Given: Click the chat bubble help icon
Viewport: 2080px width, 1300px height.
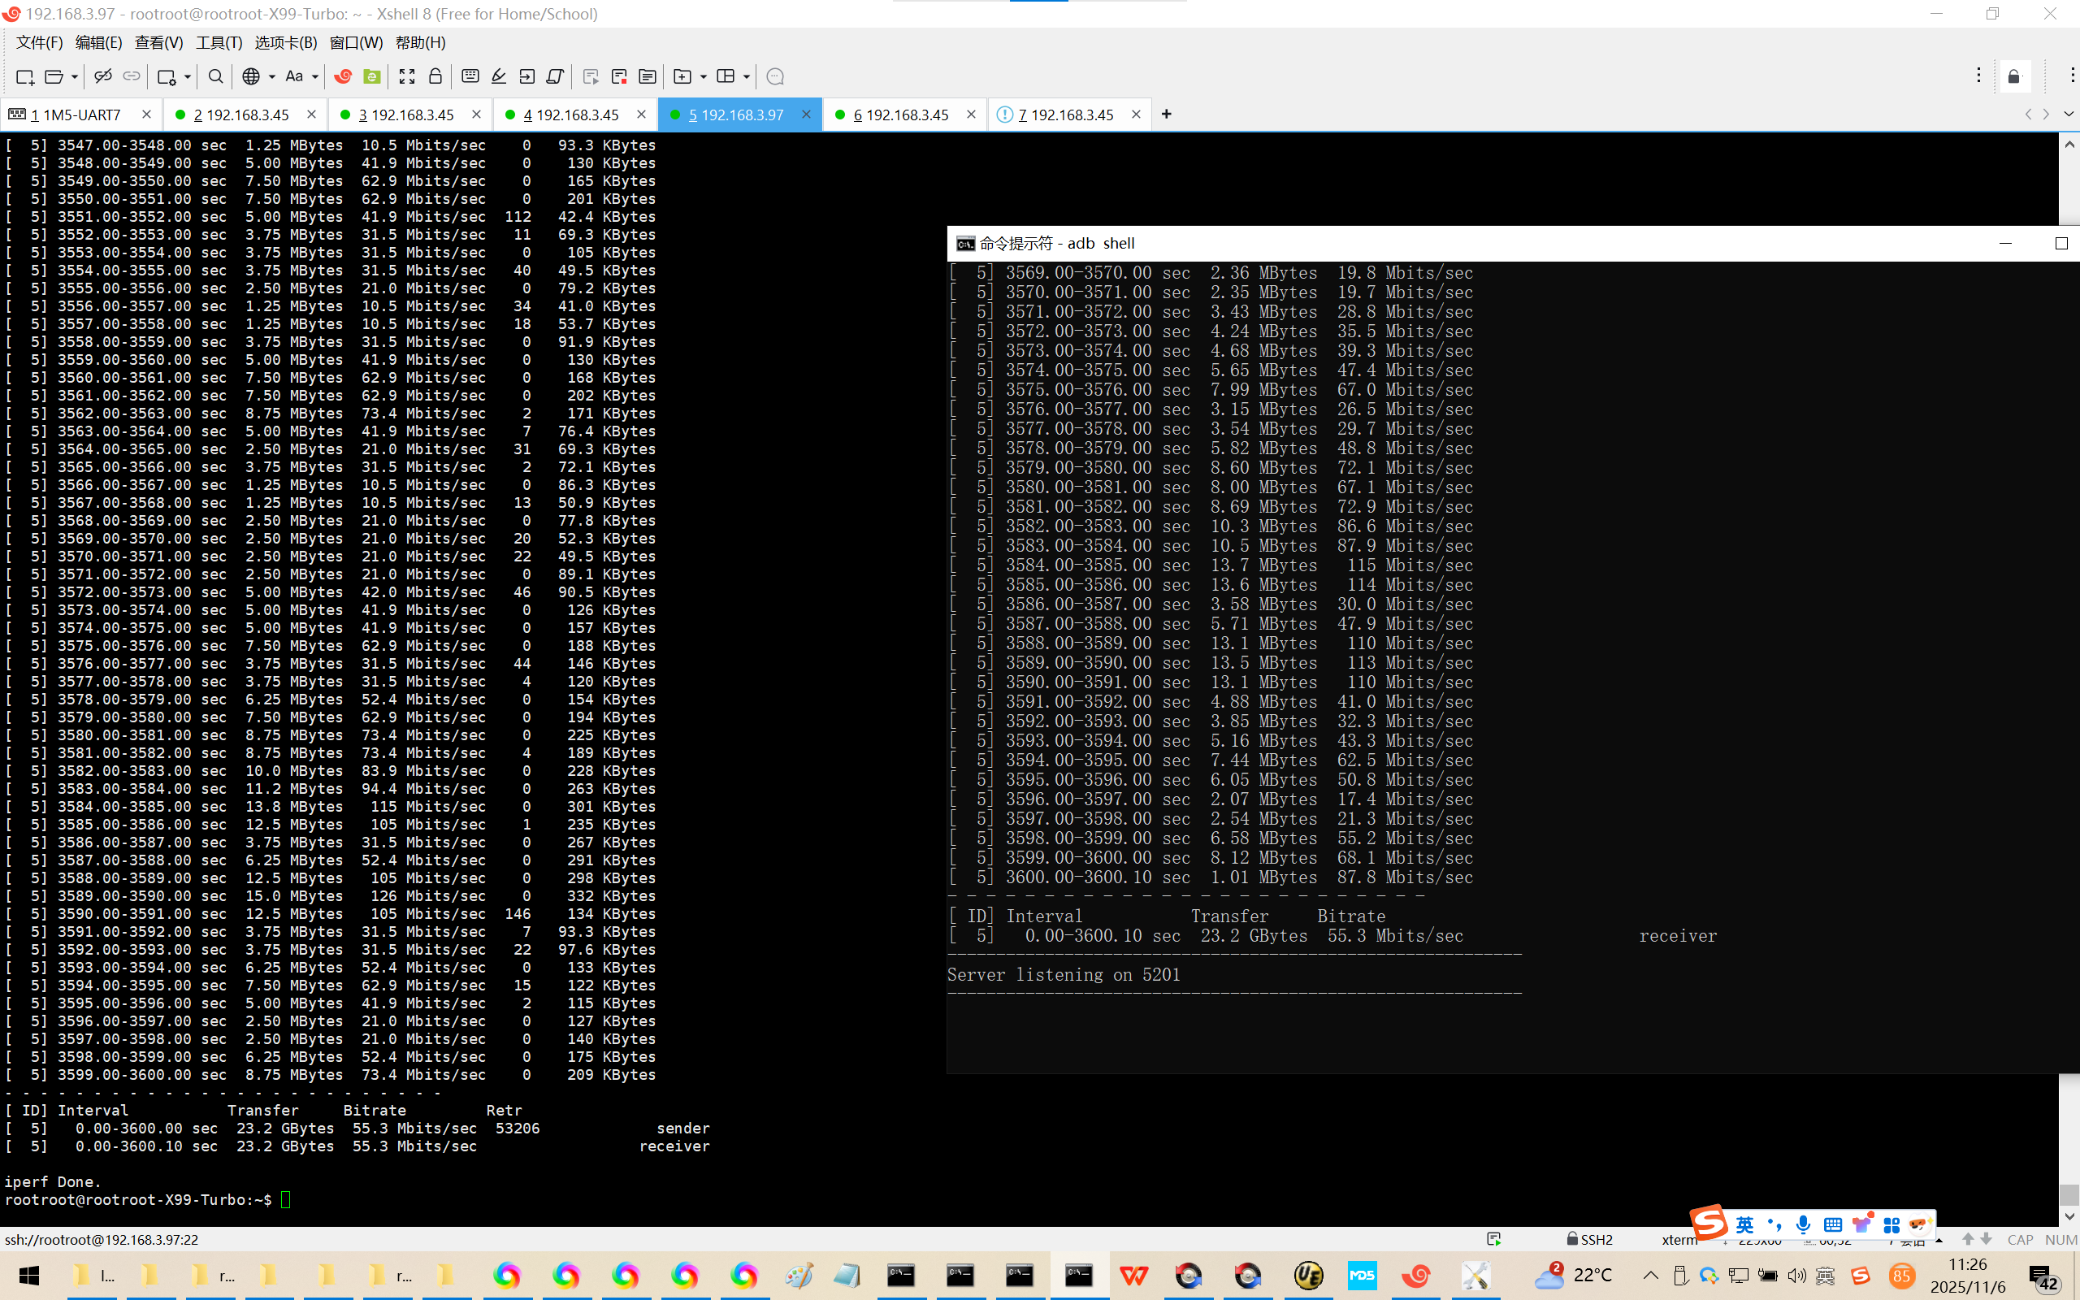Looking at the screenshot, I should click(x=774, y=76).
